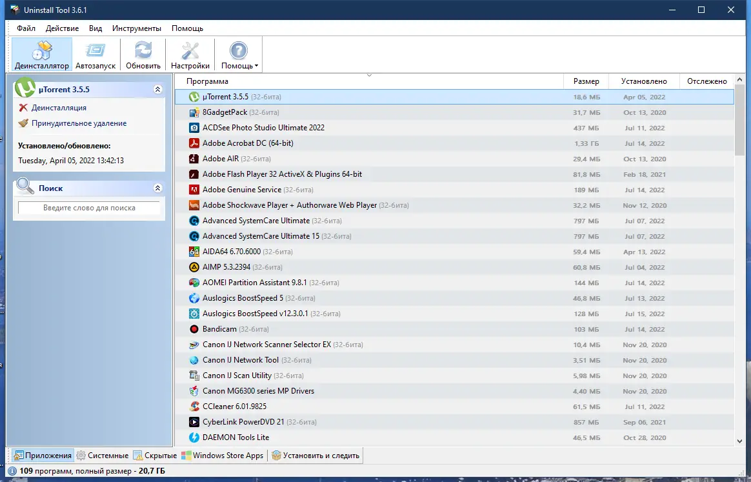Click the Canon IJ Network Tool icon
Viewport: 751px width, 482px height.
tap(194, 360)
